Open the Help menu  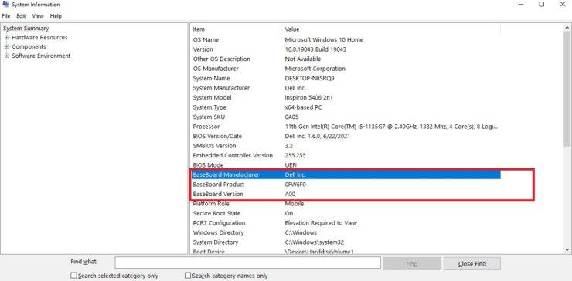[x=56, y=16]
